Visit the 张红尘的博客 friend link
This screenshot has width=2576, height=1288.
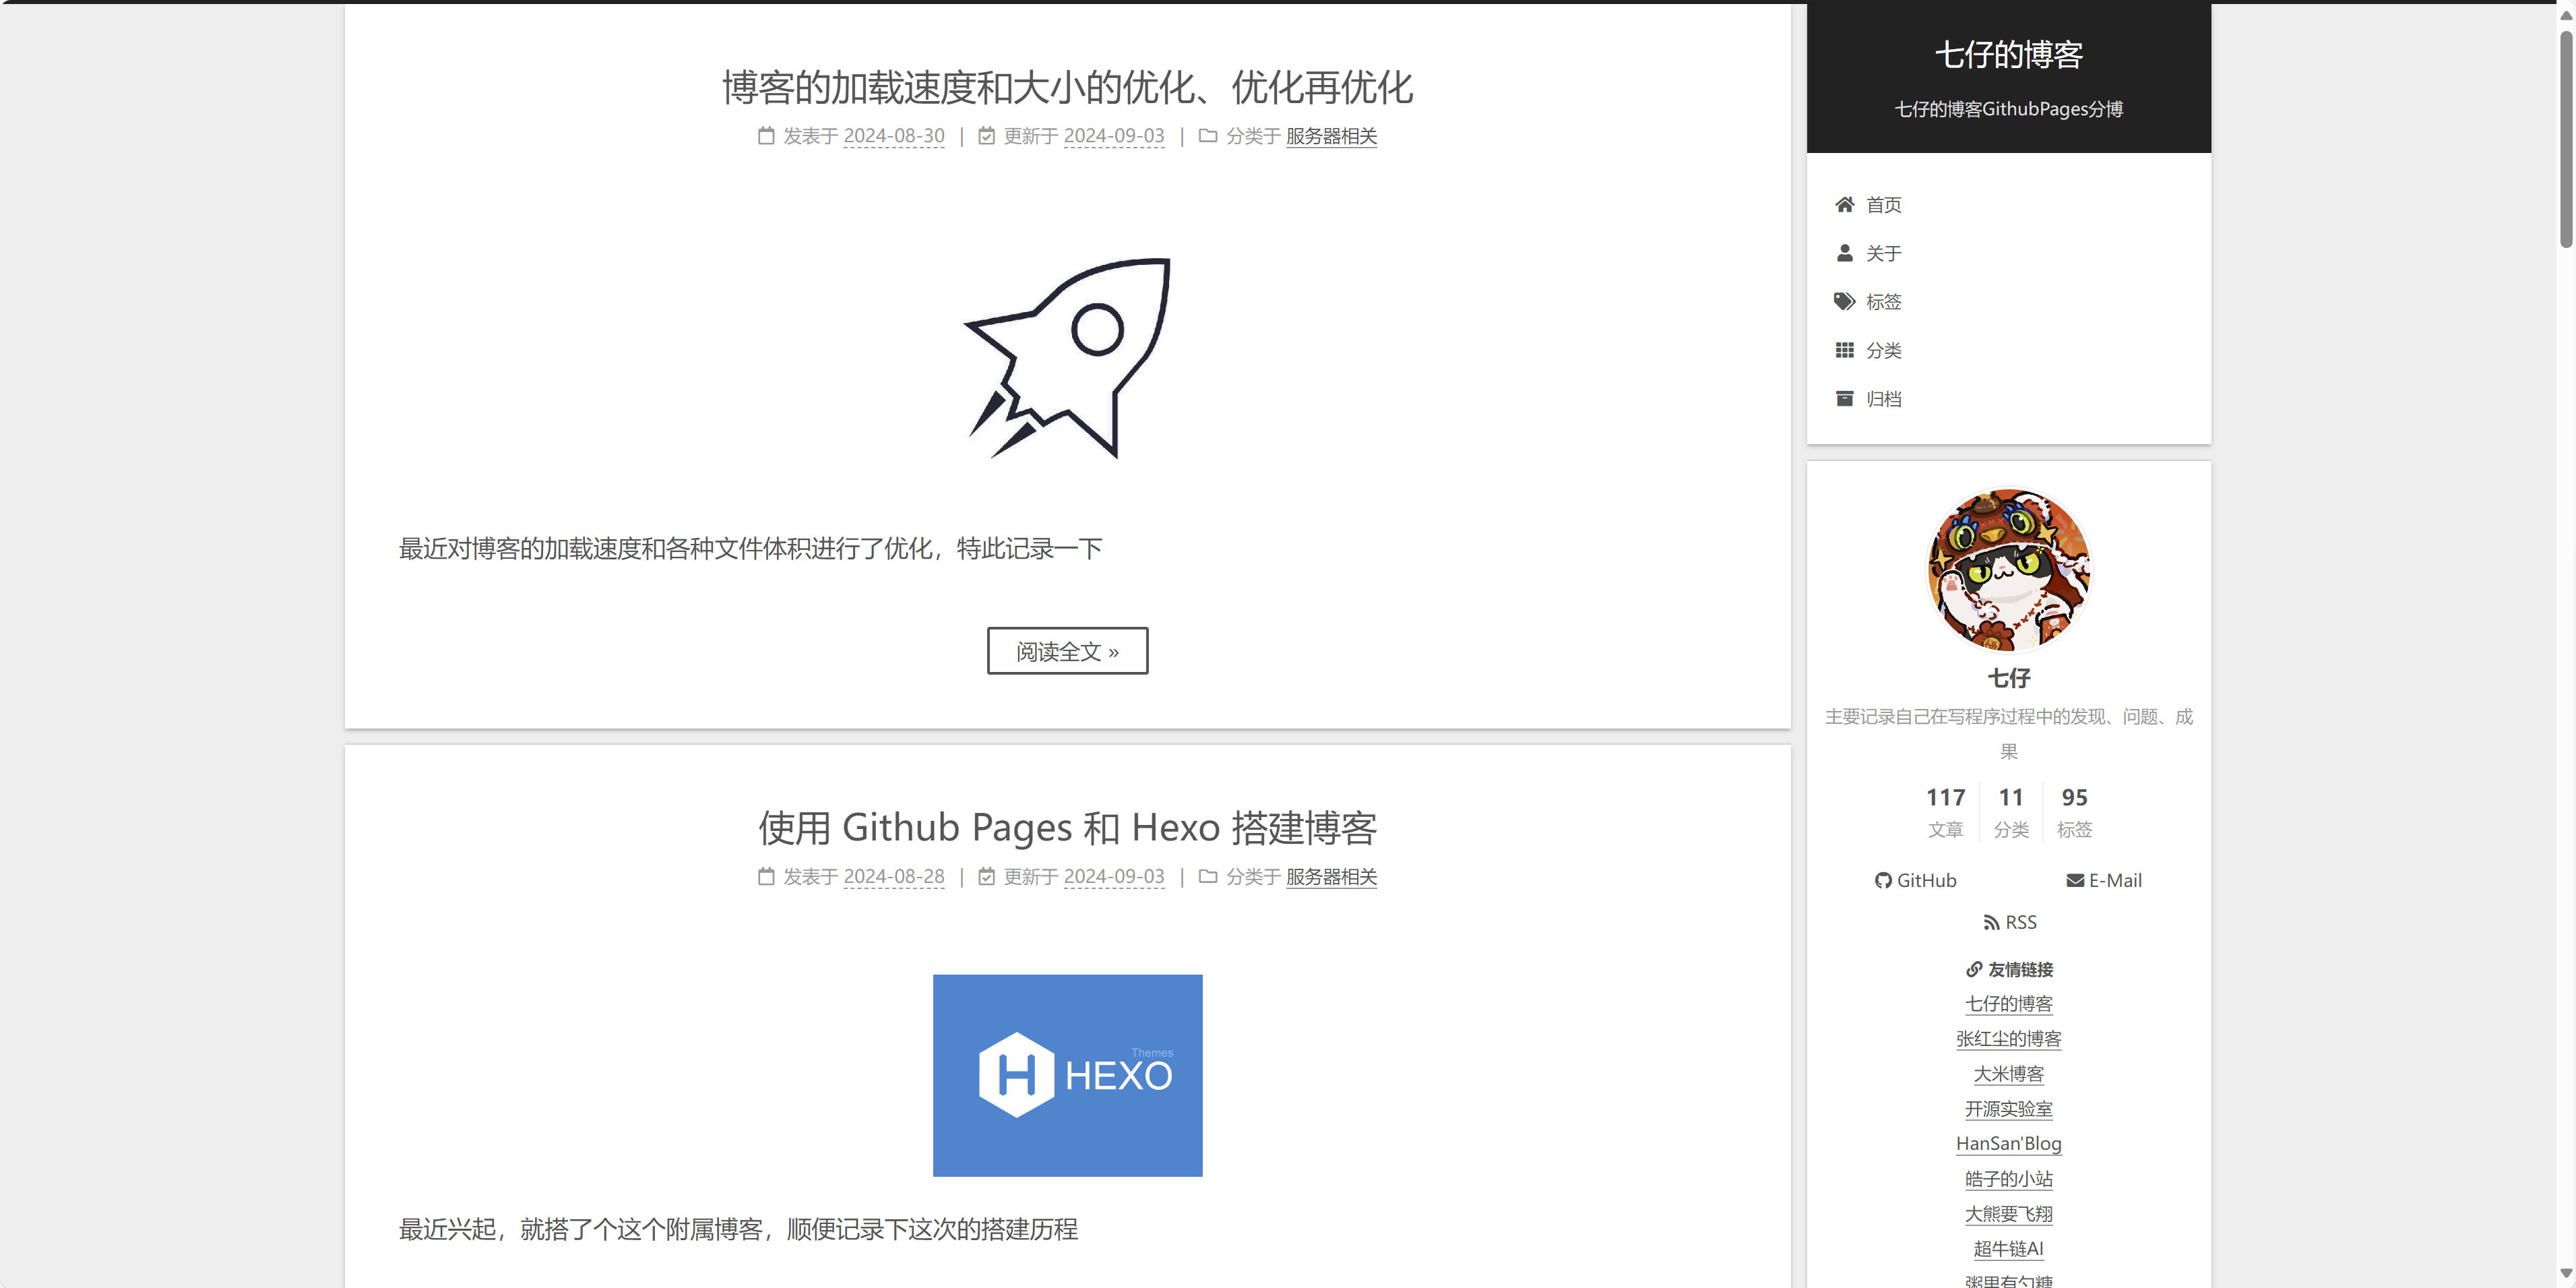coord(2009,1038)
